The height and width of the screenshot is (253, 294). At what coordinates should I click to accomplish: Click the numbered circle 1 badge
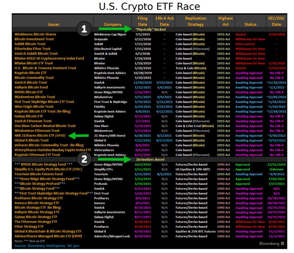click(x=84, y=29)
